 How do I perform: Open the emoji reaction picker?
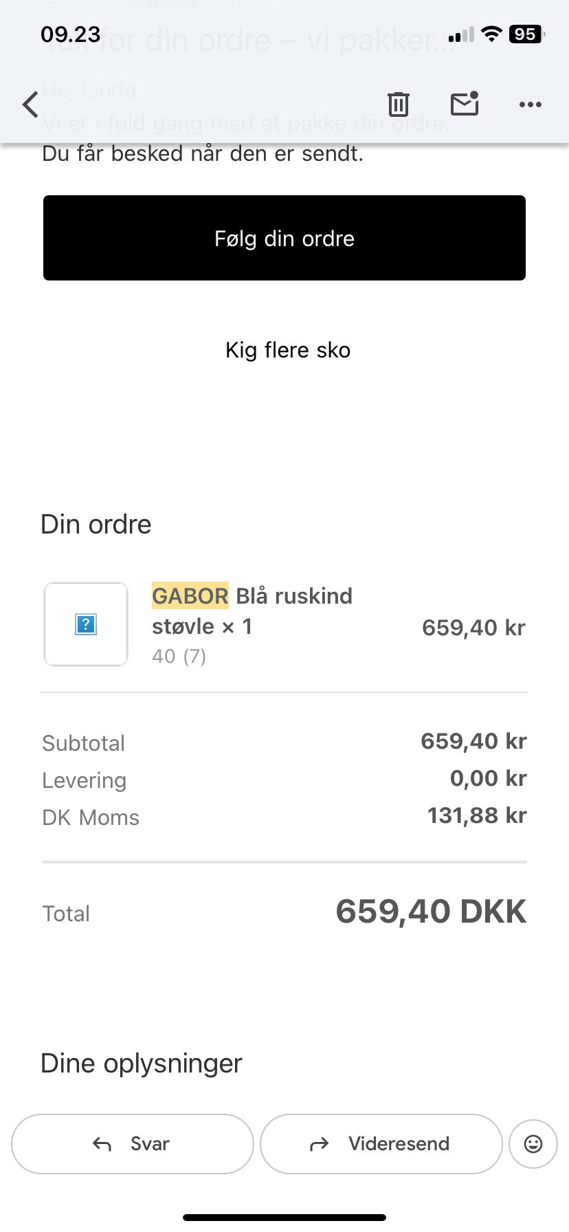click(x=533, y=1144)
